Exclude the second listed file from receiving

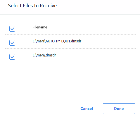click(x=12, y=57)
